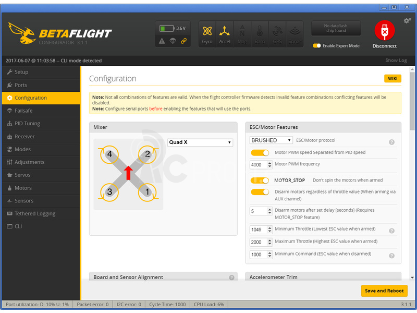This screenshot has height=313, width=417.
Task: Click the Minimum Command stepper arrows
Action: [x=269, y=255]
